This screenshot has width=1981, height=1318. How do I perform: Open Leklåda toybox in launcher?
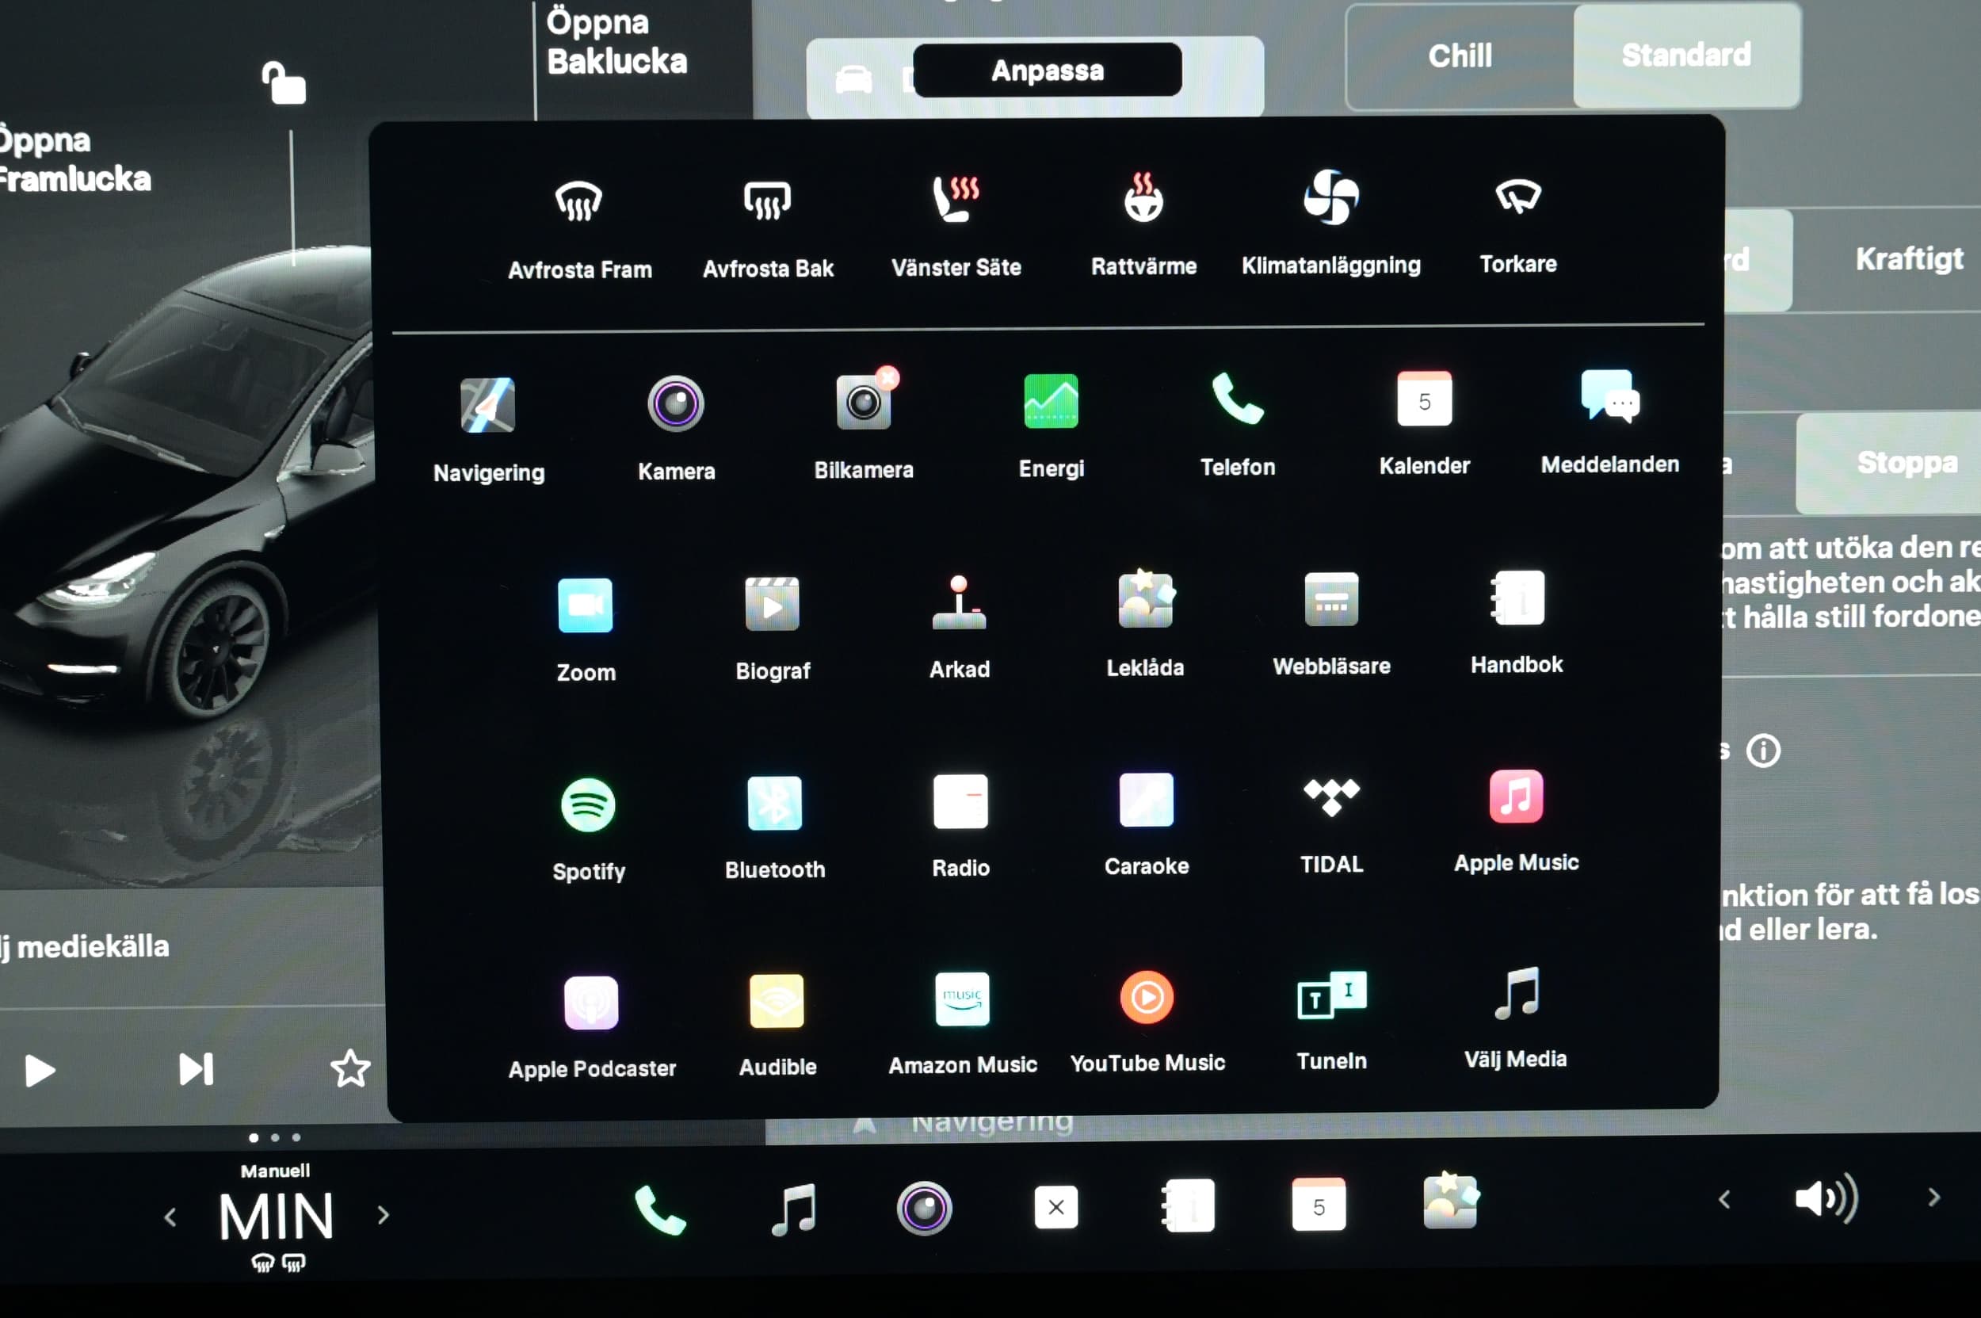click(x=1145, y=625)
